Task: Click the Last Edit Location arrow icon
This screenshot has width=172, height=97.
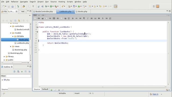Action: click(x=100, y=6)
